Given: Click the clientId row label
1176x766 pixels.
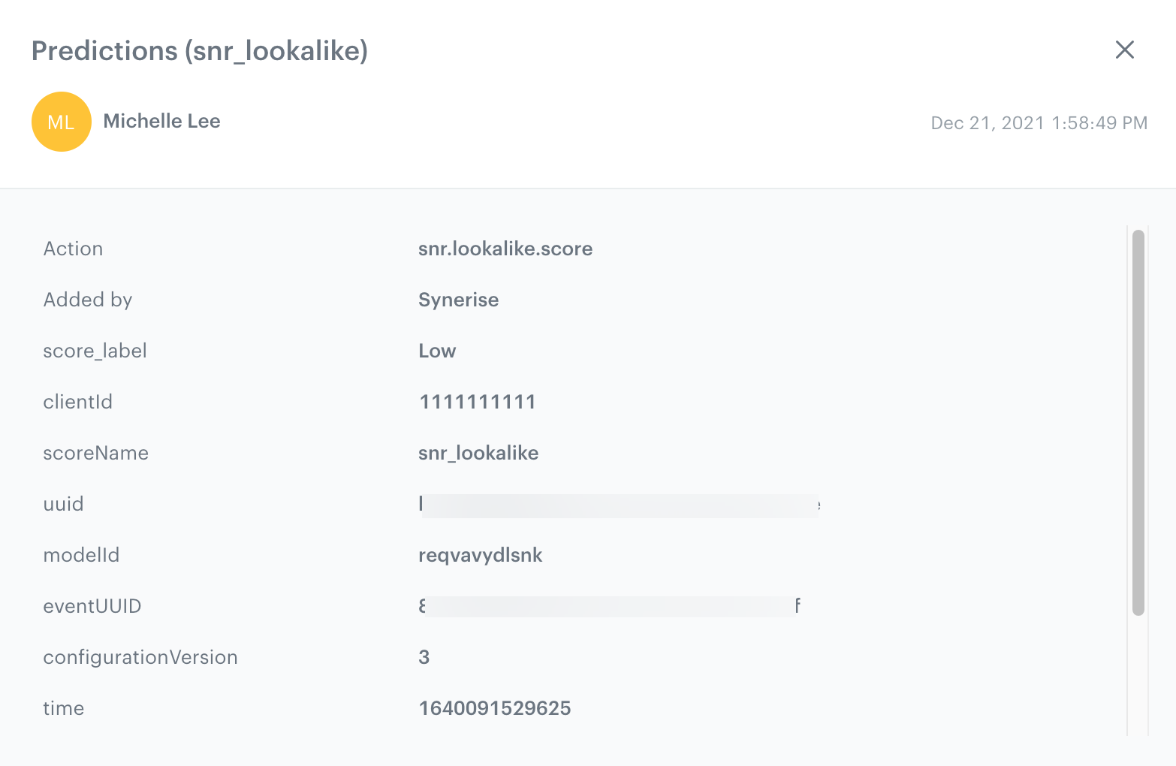Looking at the screenshot, I should coord(77,401).
